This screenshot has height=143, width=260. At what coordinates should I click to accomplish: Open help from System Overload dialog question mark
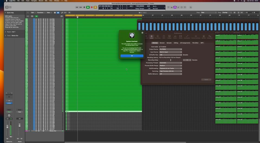(142, 33)
